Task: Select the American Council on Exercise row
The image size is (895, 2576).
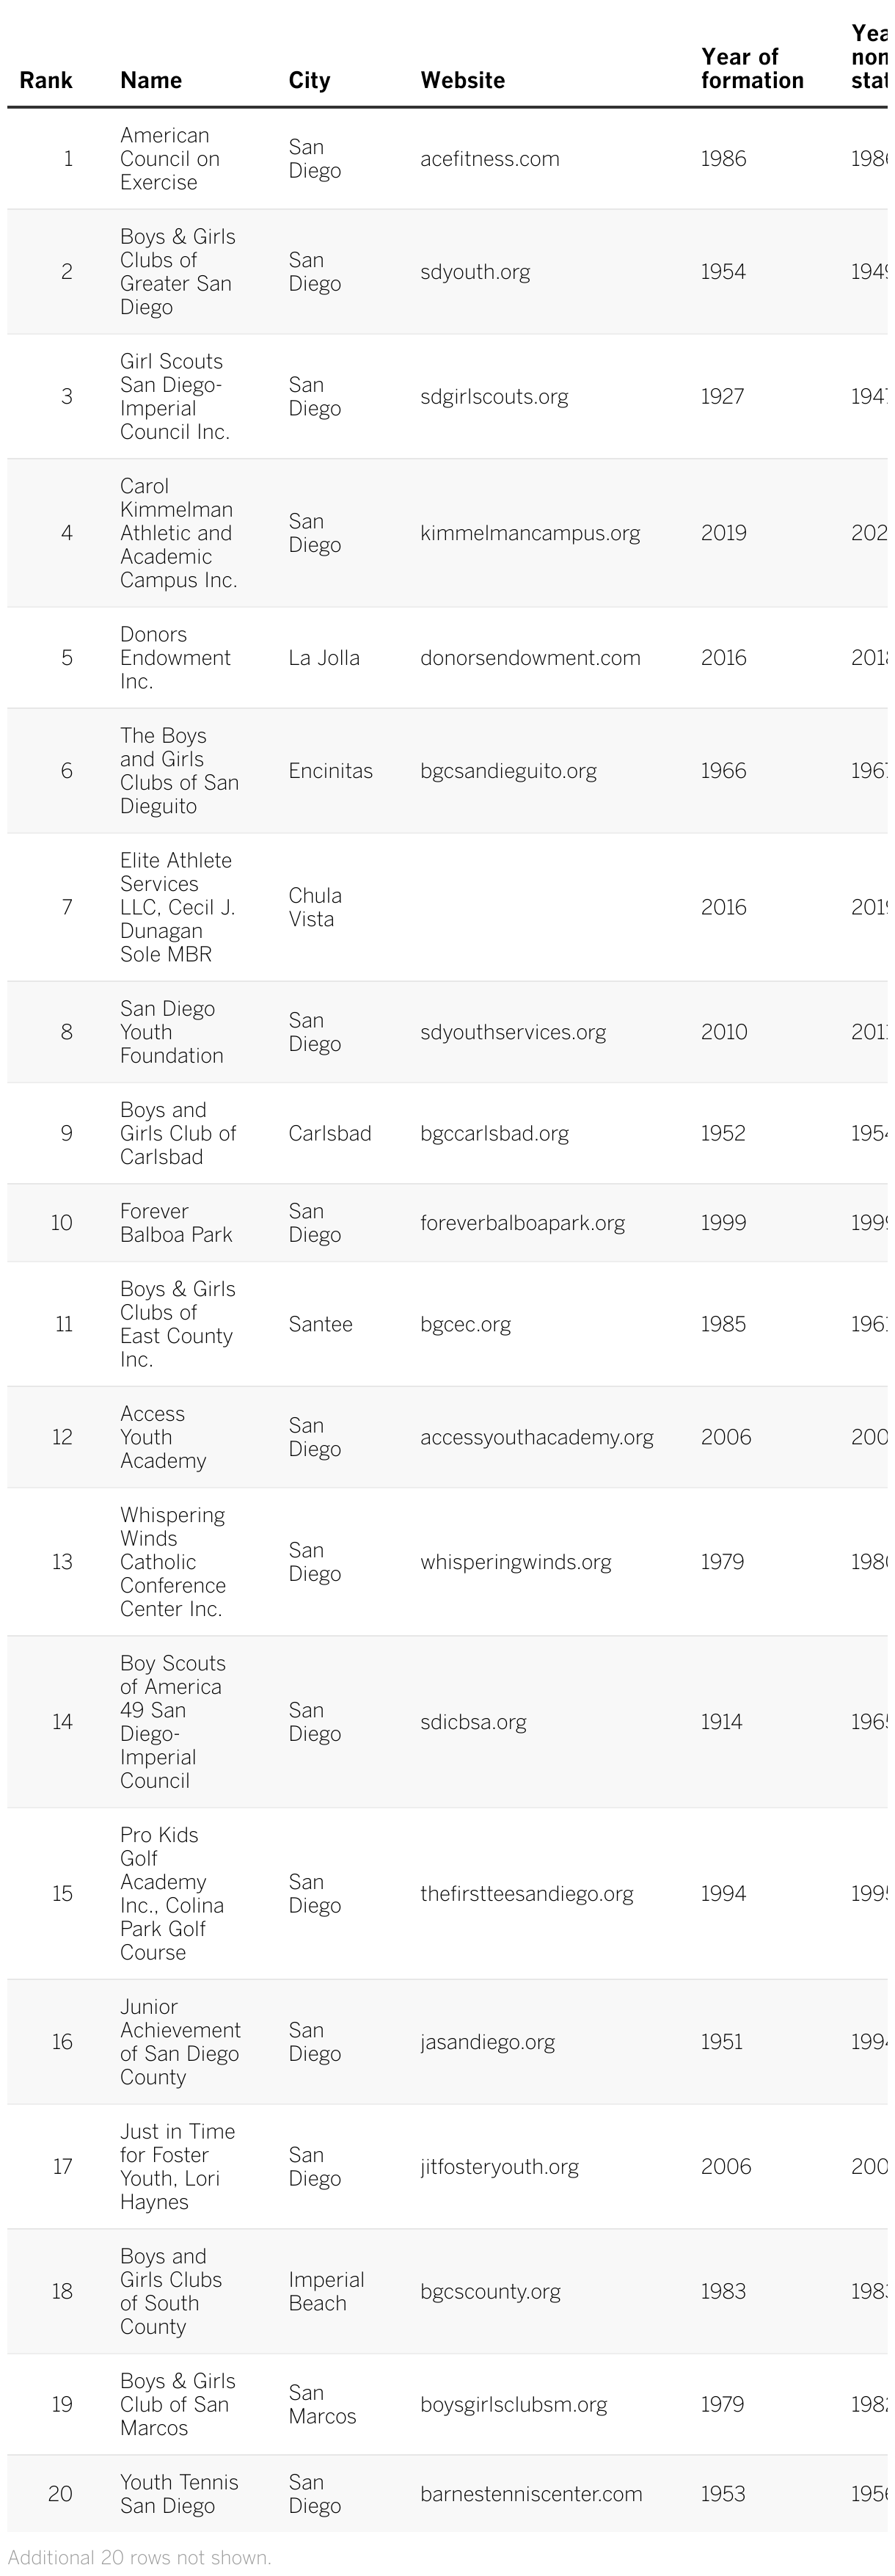Action: (447, 159)
